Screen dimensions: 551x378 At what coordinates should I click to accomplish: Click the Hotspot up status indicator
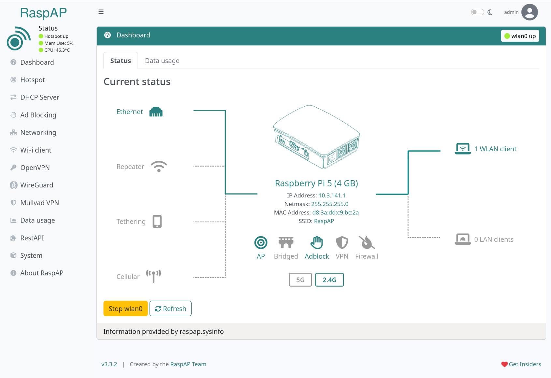53,36
